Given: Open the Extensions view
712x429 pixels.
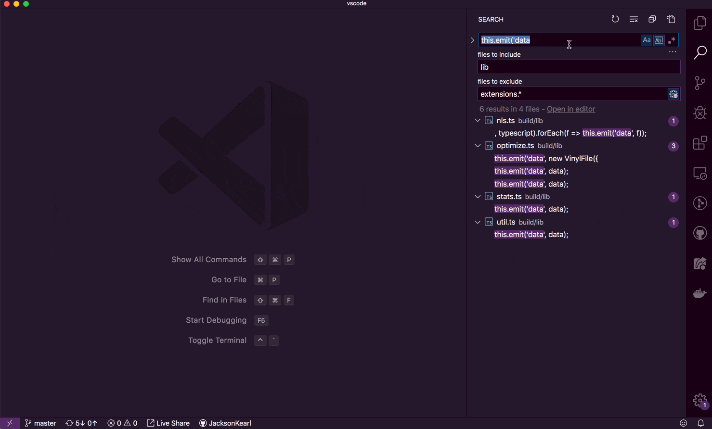Looking at the screenshot, I should click(x=700, y=143).
